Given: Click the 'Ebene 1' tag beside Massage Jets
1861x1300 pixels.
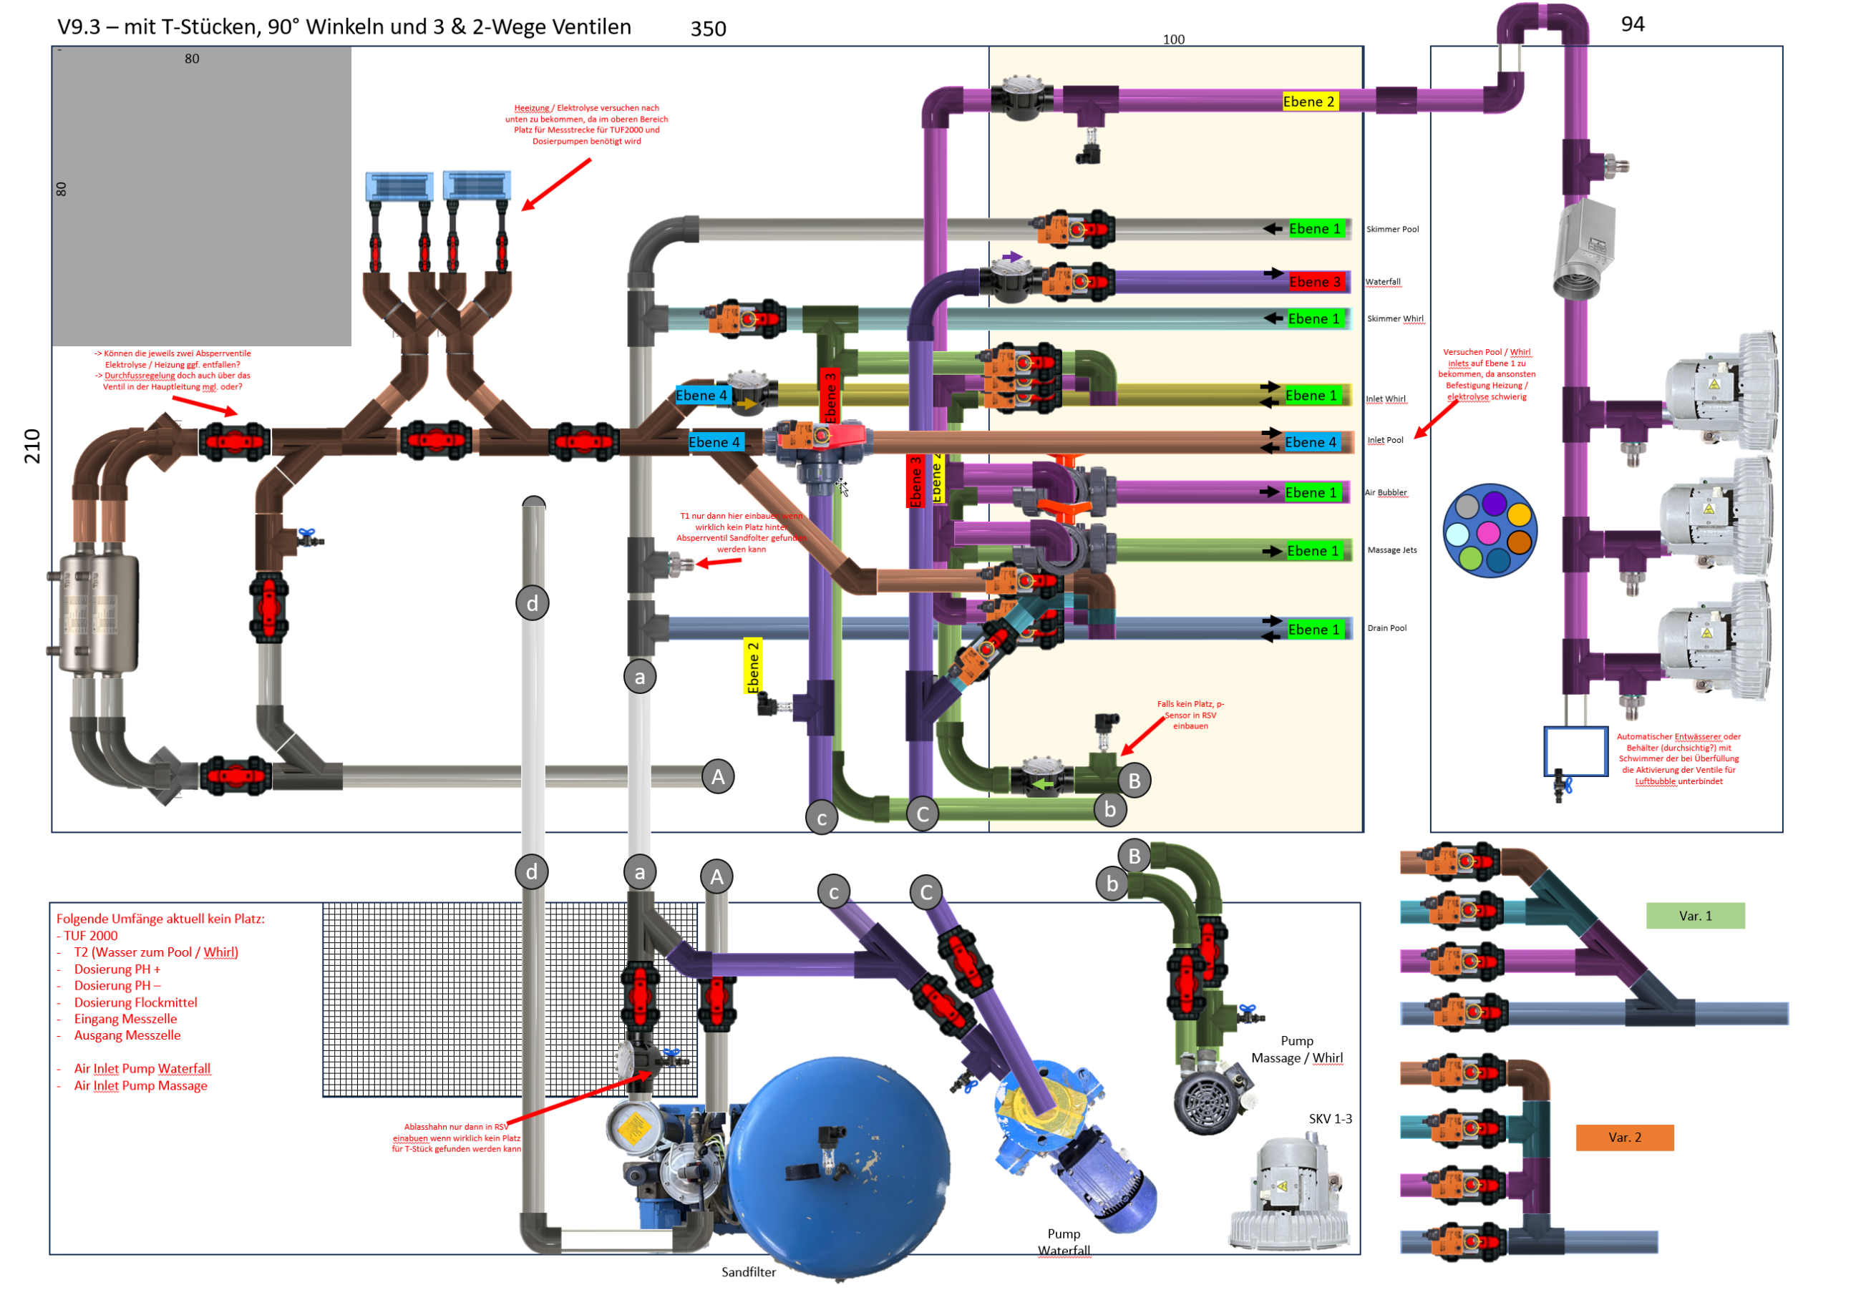Looking at the screenshot, I should tap(1313, 551).
